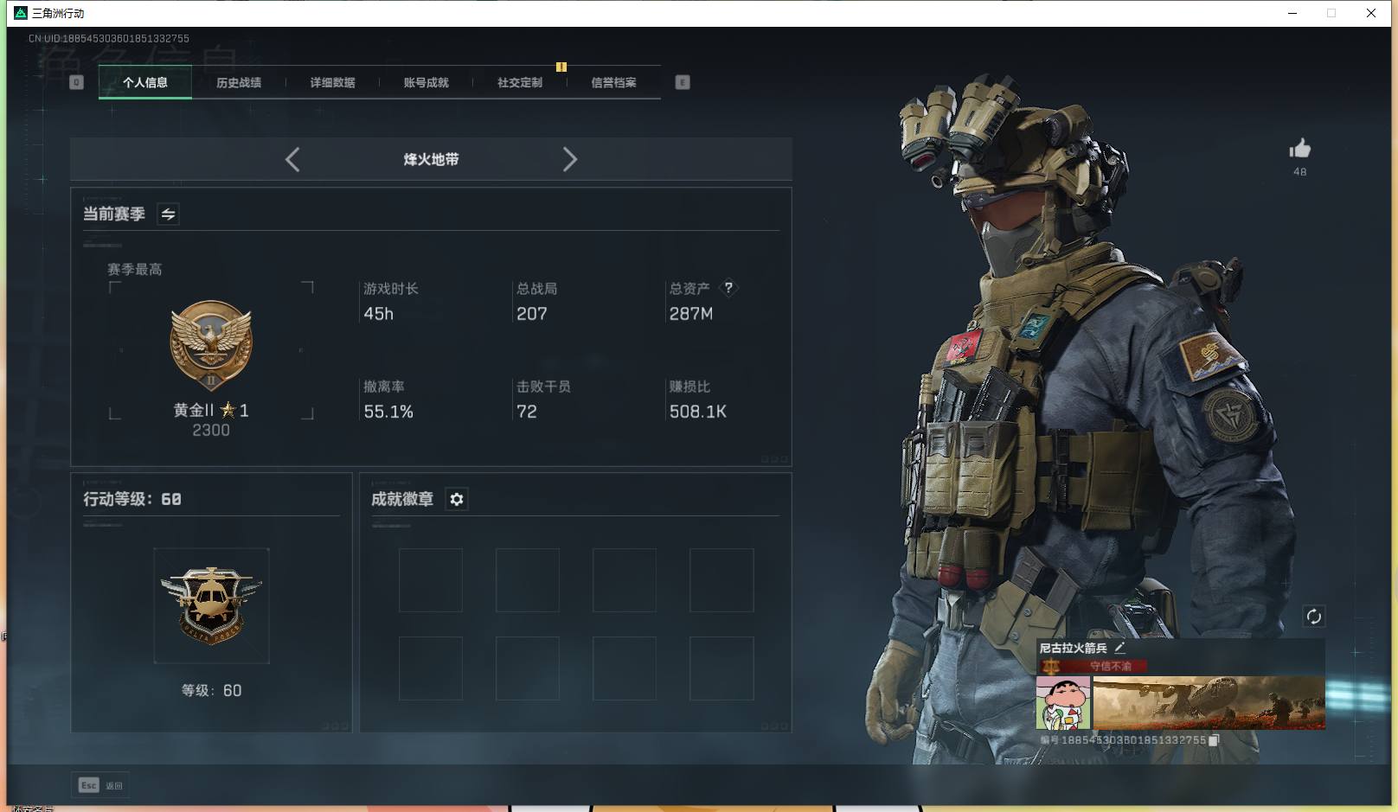Image resolution: width=1398 pixels, height=812 pixels.
Task: Click the 守信不渝 credit title badge
Action: [x=1093, y=666]
